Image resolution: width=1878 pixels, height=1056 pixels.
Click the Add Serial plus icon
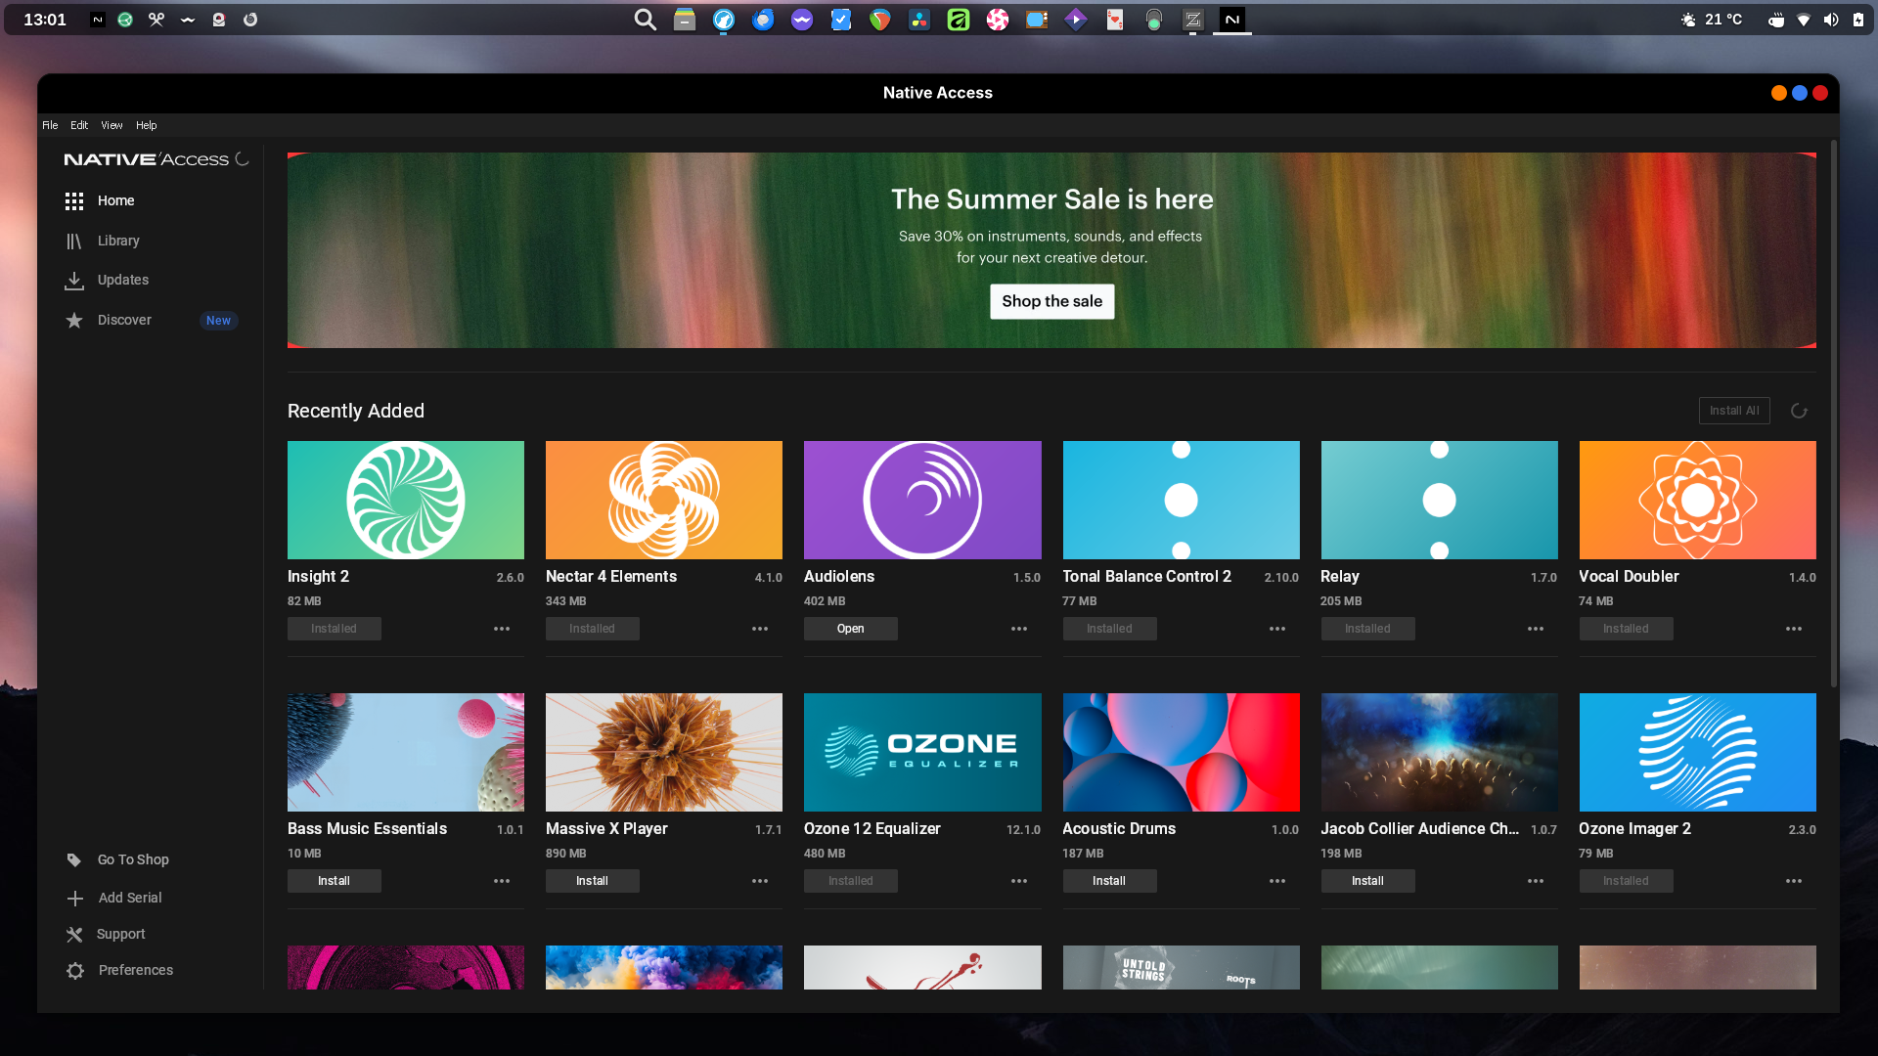click(x=75, y=899)
